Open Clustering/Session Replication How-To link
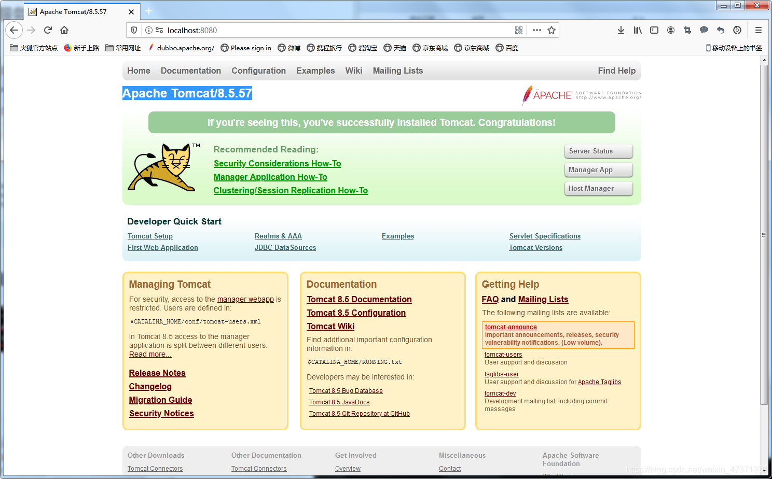 tap(291, 190)
